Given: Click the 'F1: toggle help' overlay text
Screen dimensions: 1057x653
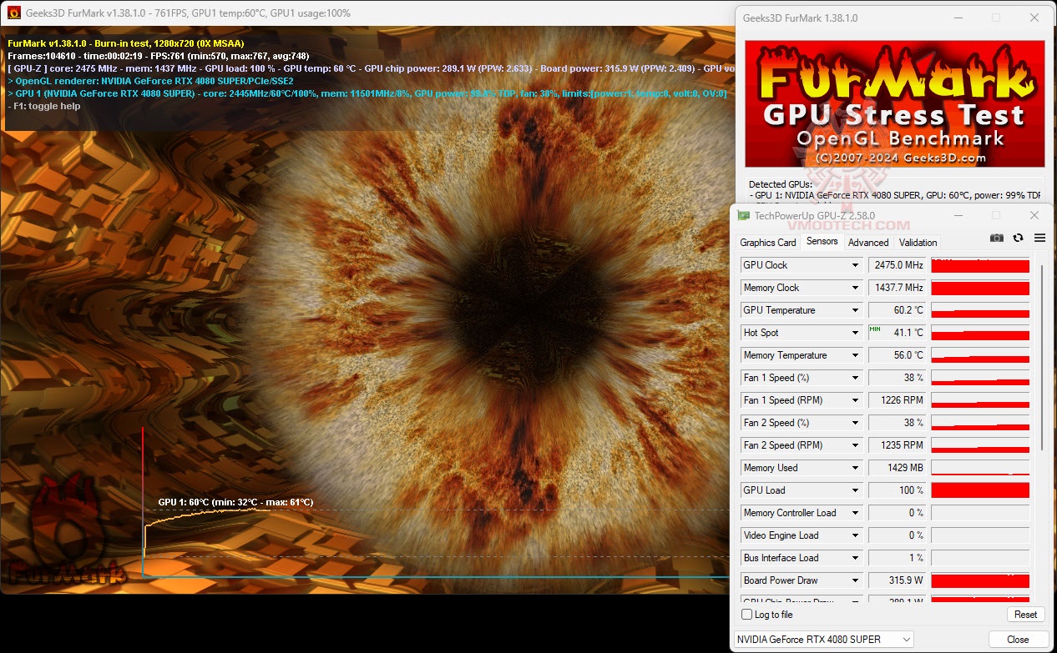Looking at the screenshot, I should pyautogui.click(x=44, y=106).
